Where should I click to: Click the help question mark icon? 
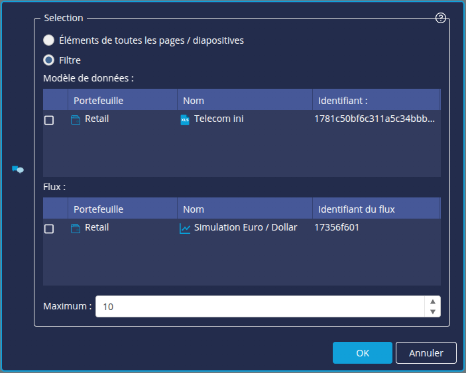(441, 18)
